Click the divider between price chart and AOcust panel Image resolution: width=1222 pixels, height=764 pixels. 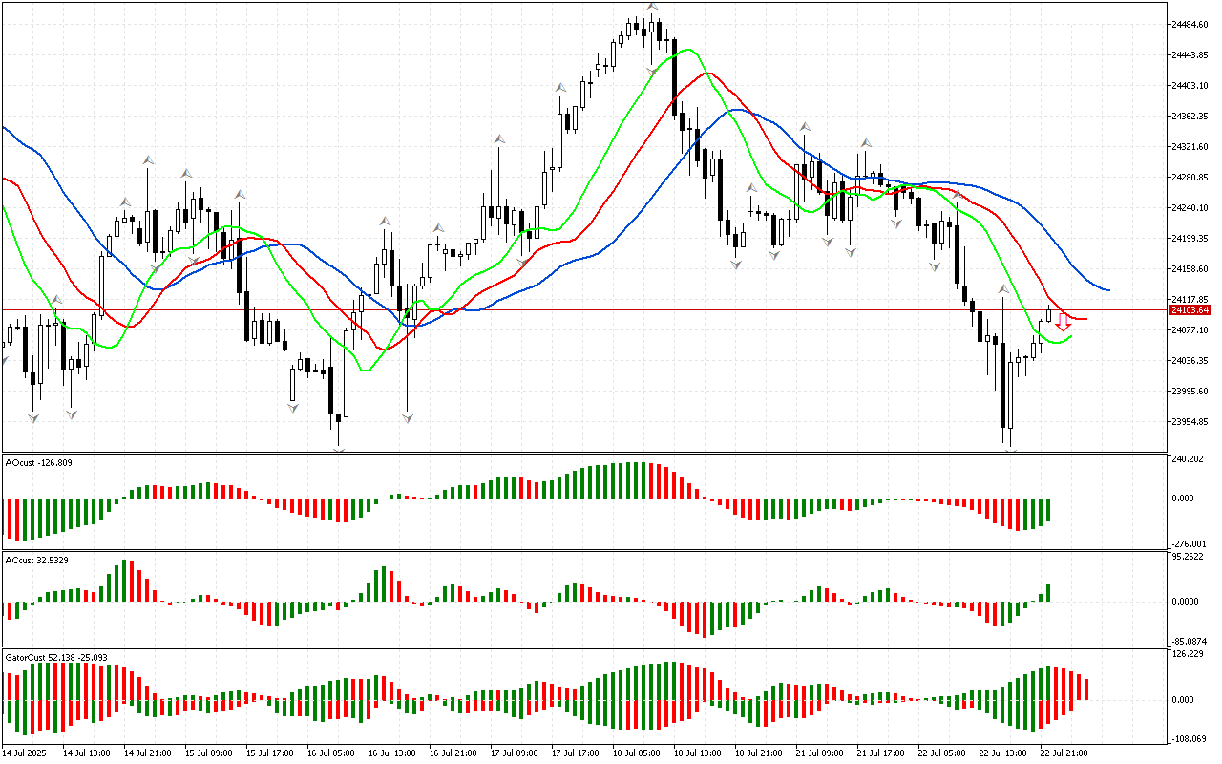point(582,454)
